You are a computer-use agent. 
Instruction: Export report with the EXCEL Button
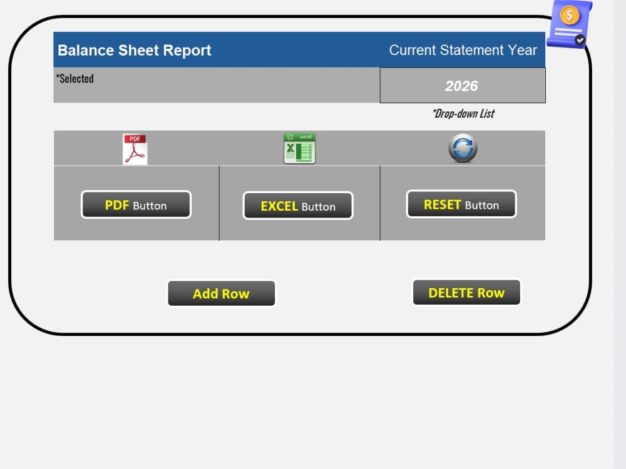tap(298, 206)
